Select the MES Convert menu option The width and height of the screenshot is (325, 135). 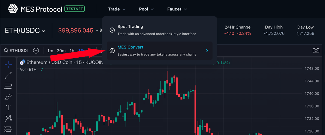pos(160,51)
